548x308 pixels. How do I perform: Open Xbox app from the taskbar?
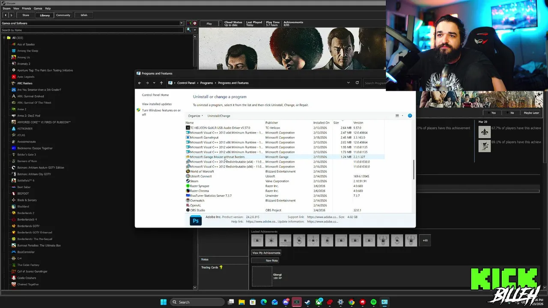point(319,302)
